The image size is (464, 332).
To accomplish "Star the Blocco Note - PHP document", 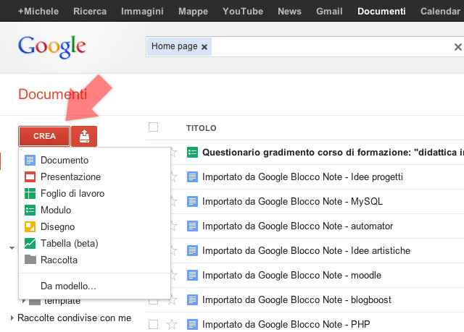I will pos(173,324).
